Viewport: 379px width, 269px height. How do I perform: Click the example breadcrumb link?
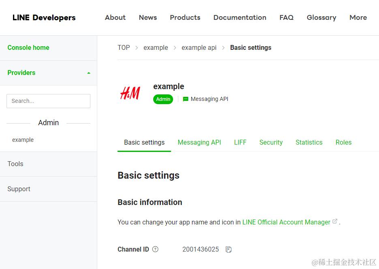pyautogui.click(x=156, y=47)
